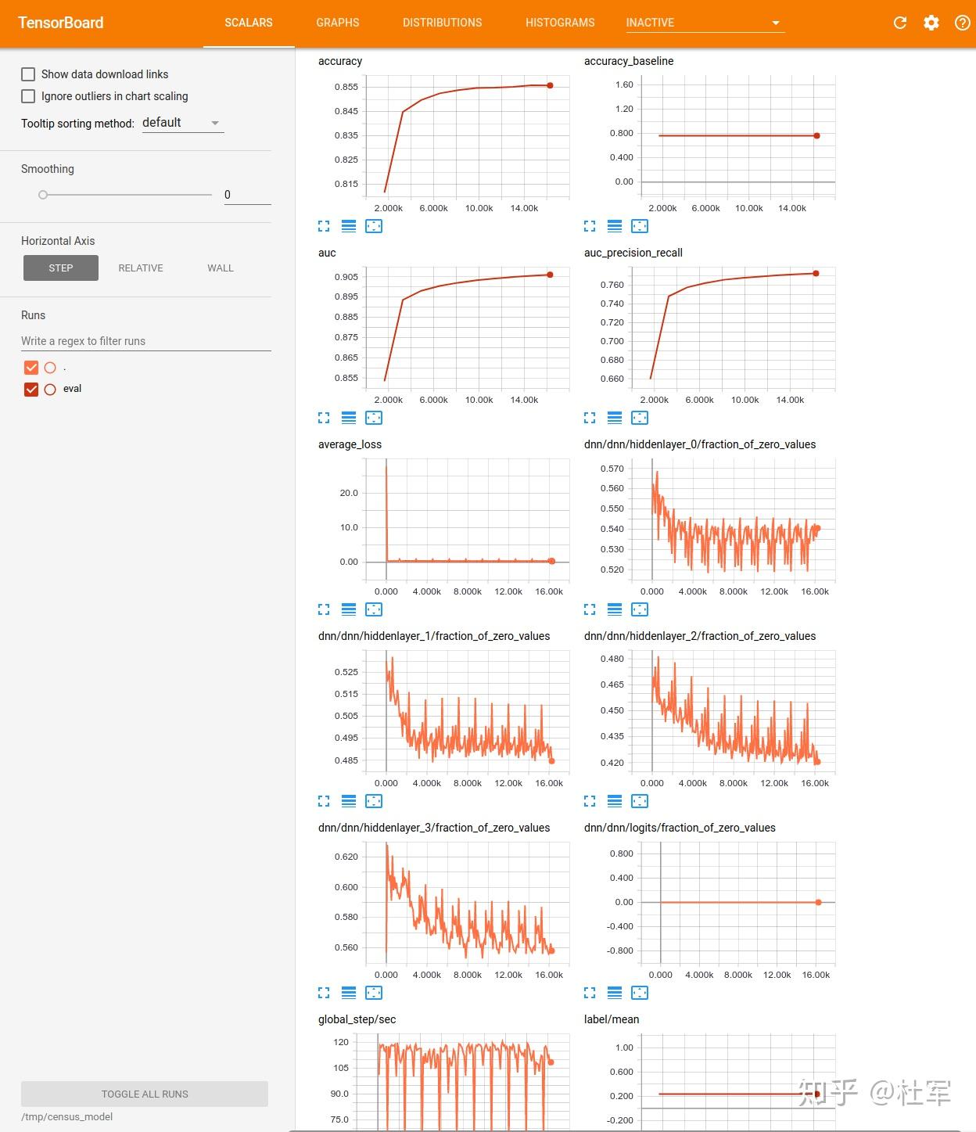Fit domain to data on the average_loss chart
The height and width of the screenshot is (1132, 976).
(374, 609)
